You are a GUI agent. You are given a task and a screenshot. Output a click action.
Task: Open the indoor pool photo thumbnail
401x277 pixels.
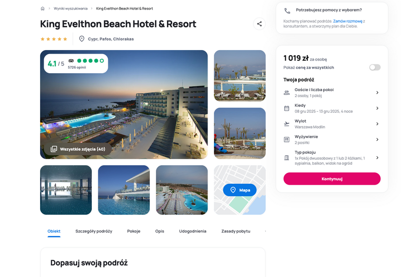pos(66,190)
